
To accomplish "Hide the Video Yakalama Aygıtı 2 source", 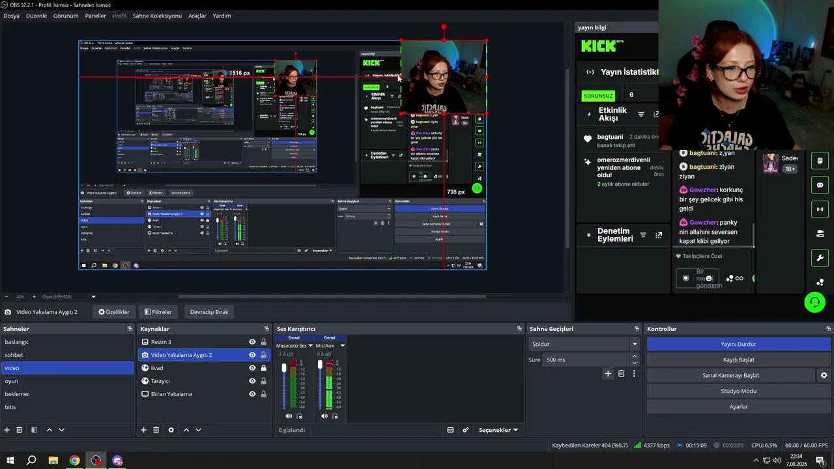I will point(252,355).
